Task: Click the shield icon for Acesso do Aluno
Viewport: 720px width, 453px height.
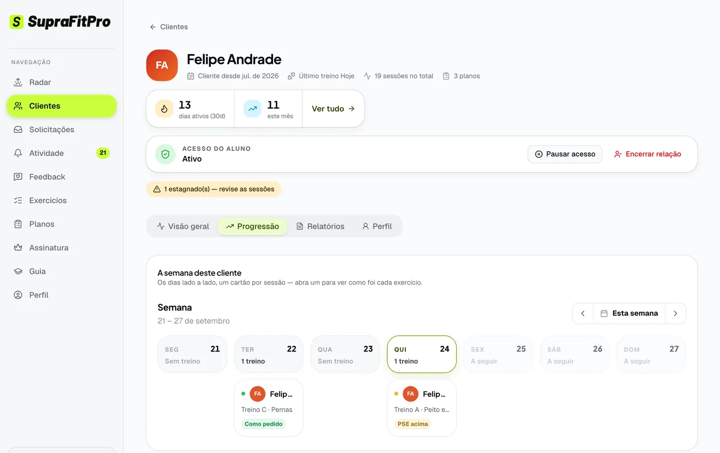Action: [166, 154]
